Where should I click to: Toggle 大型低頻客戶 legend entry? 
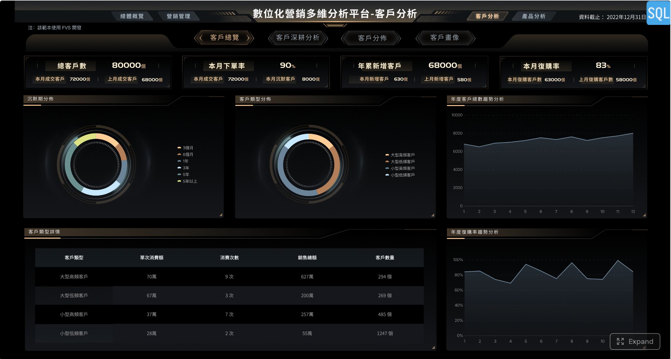(x=400, y=162)
